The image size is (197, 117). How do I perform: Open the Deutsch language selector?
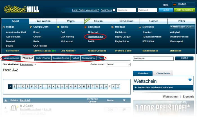(x=183, y=4)
